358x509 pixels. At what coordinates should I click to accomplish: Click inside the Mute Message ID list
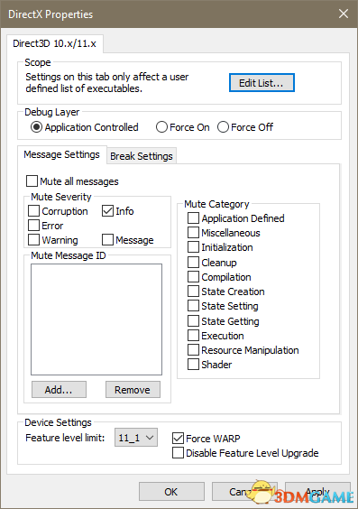click(x=96, y=319)
